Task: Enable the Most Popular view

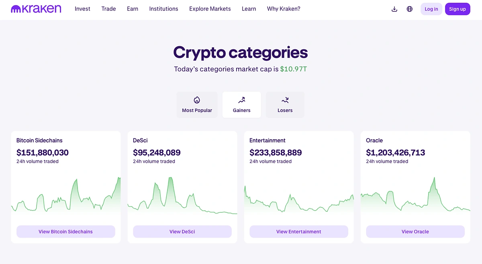Action: pyautogui.click(x=197, y=105)
